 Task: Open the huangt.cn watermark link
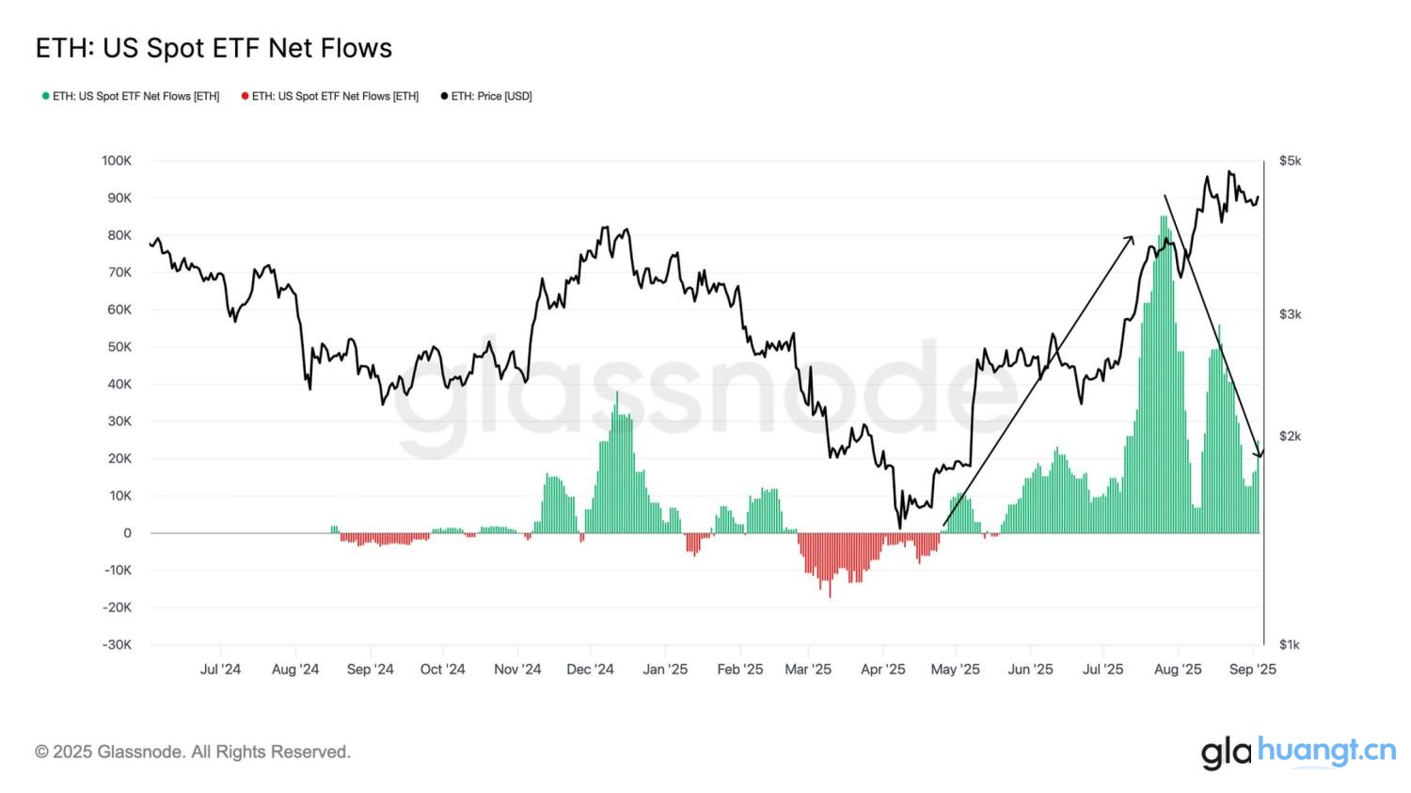(1326, 751)
